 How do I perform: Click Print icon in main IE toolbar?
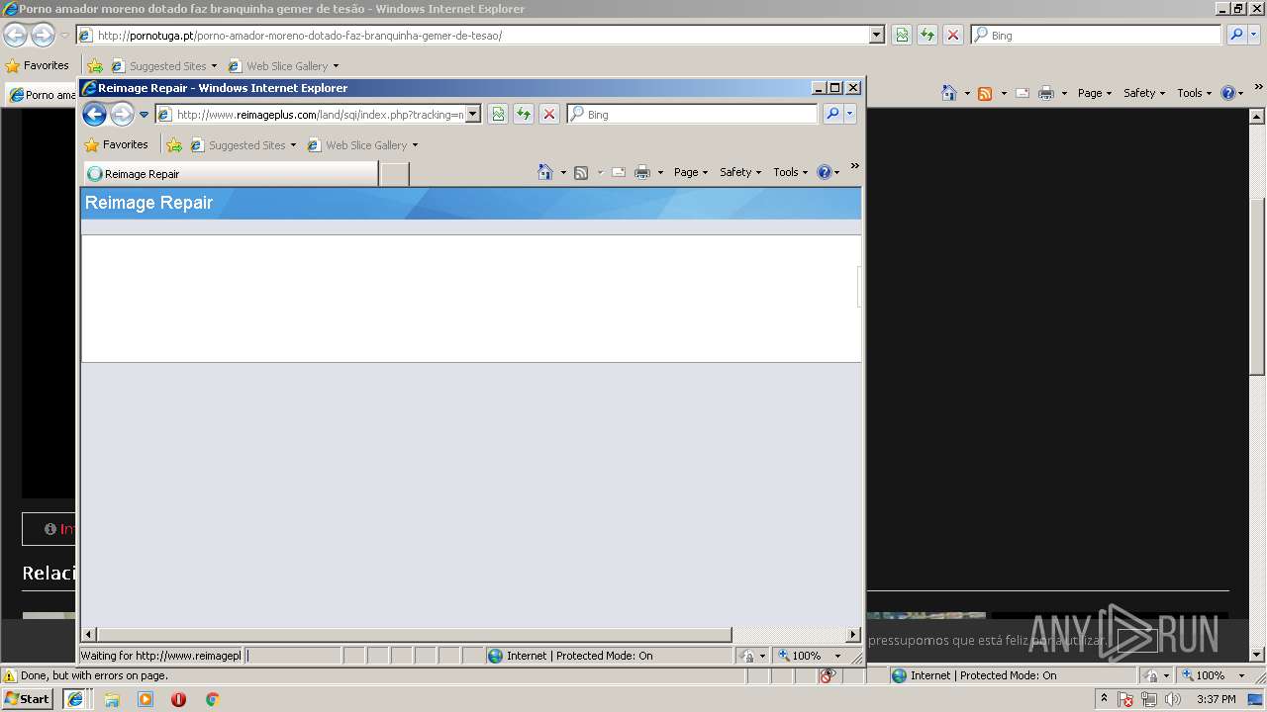pyautogui.click(x=1046, y=93)
